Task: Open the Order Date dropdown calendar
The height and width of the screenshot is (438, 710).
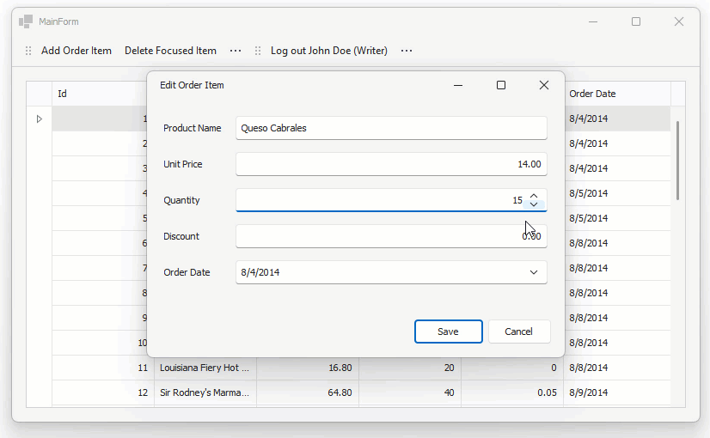Action: point(534,272)
